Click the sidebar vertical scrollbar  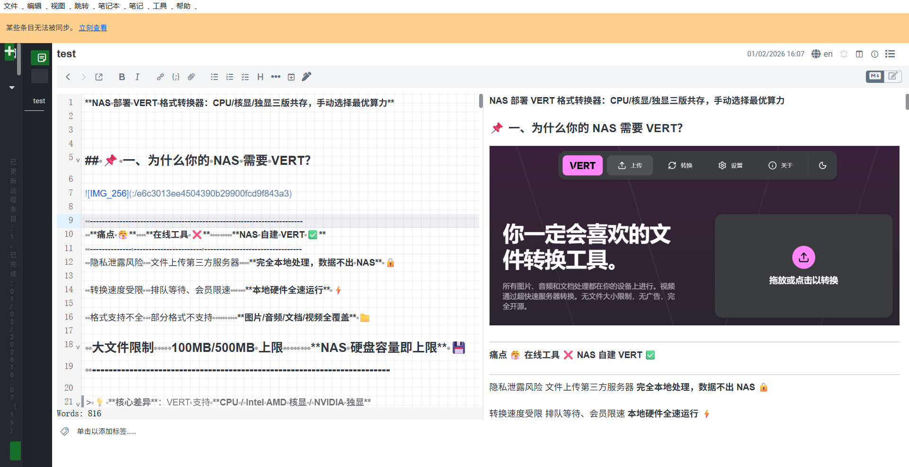point(19,60)
